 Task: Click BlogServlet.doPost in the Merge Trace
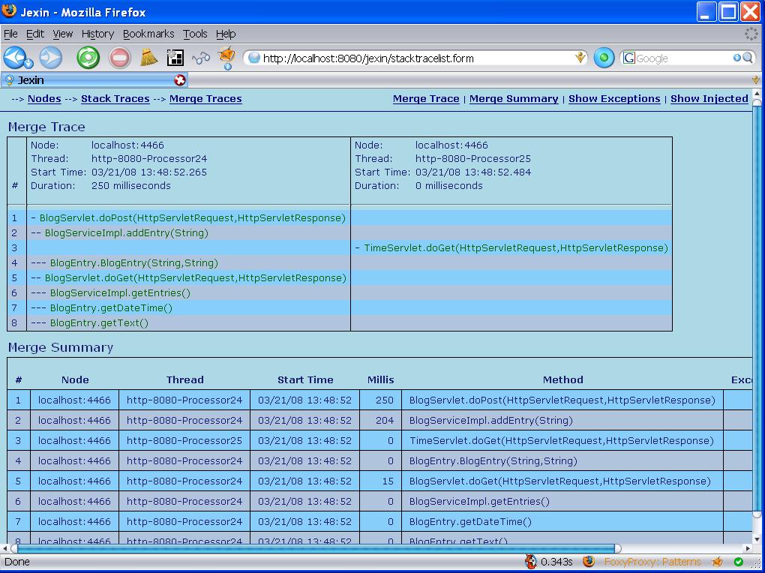pos(192,217)
